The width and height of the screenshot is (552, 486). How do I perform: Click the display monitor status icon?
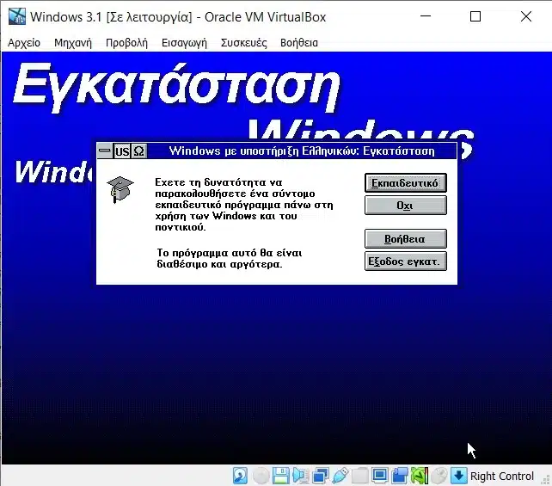pyautogui.click(x=379, y=476)
